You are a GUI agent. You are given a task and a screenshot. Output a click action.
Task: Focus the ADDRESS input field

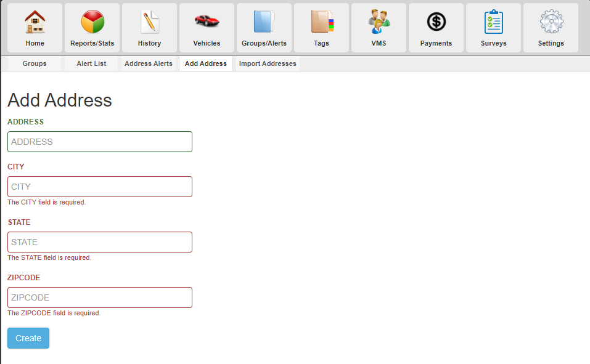pos(100,142)
